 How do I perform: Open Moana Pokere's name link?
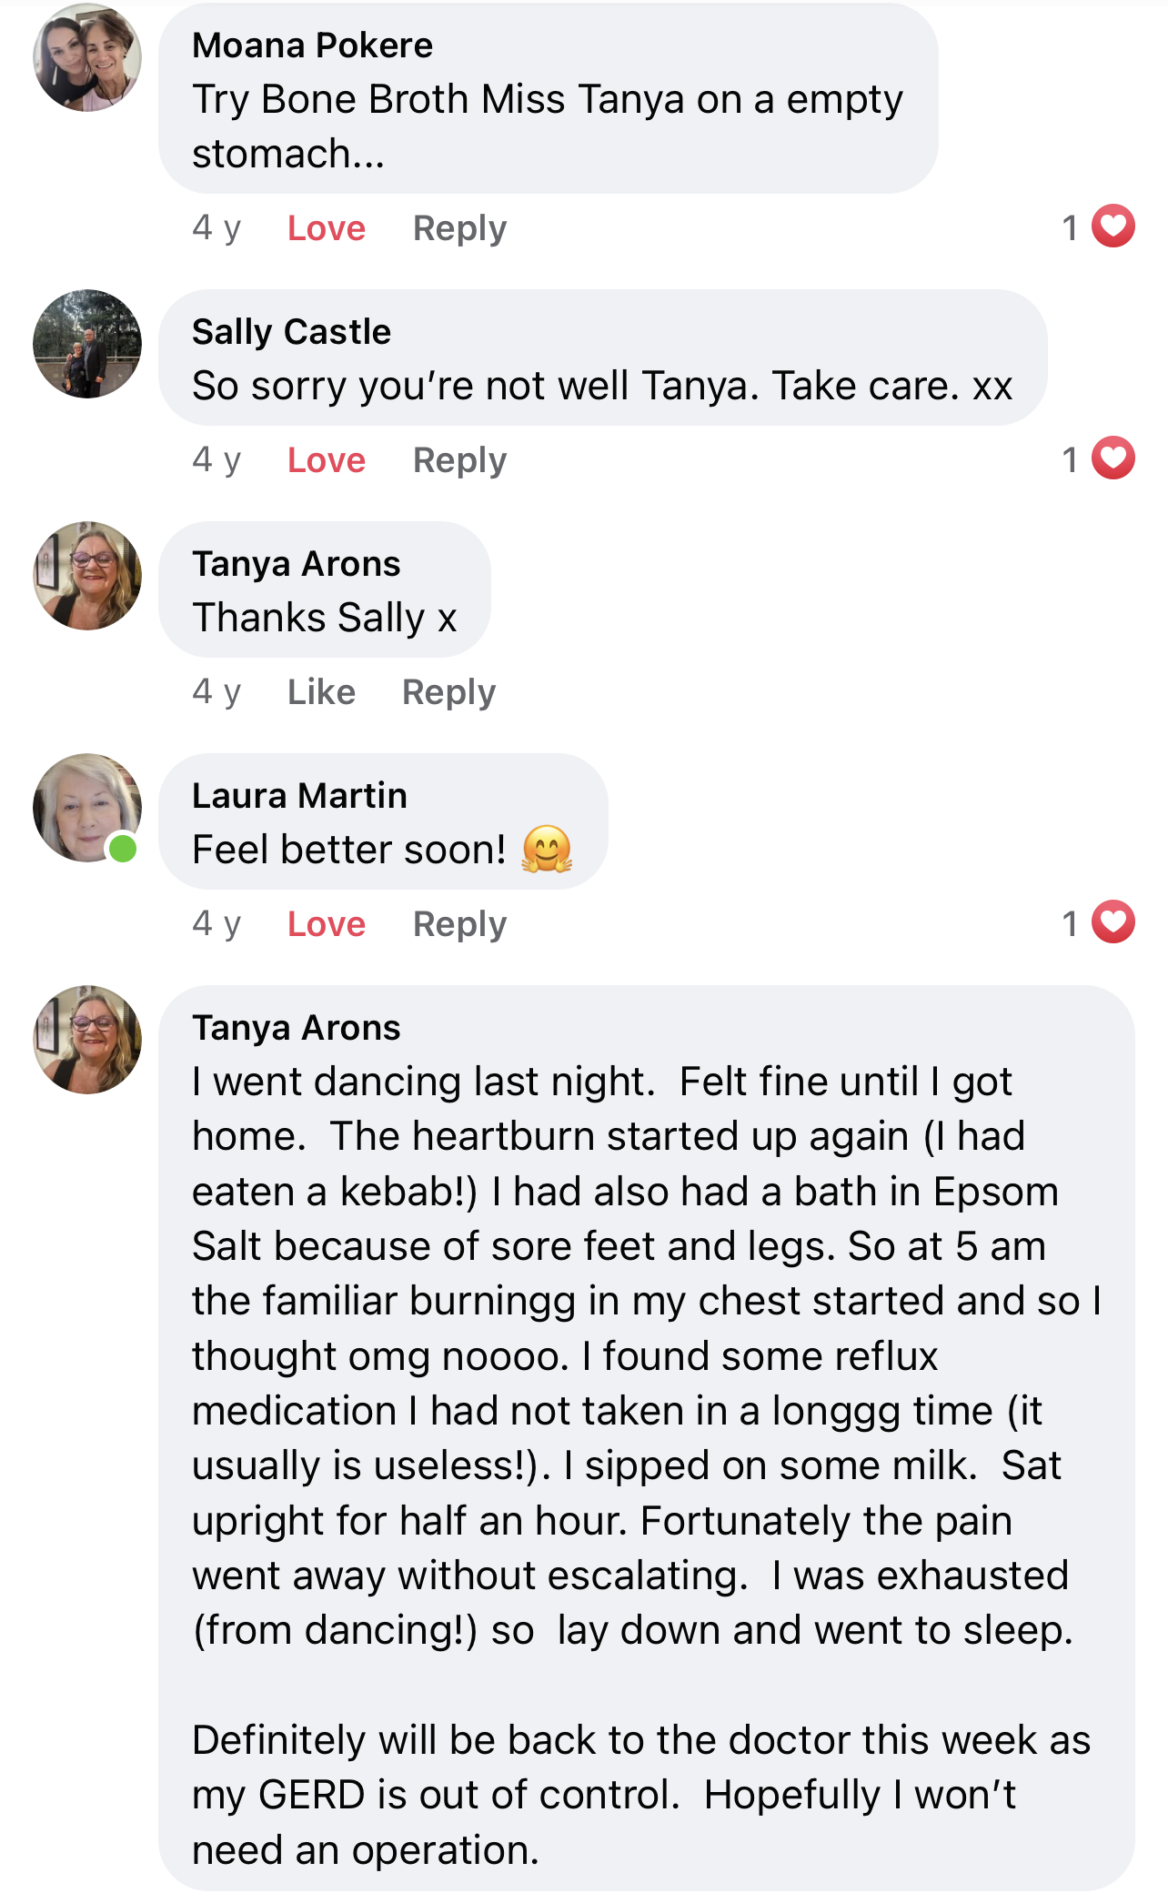pos(312,45)
